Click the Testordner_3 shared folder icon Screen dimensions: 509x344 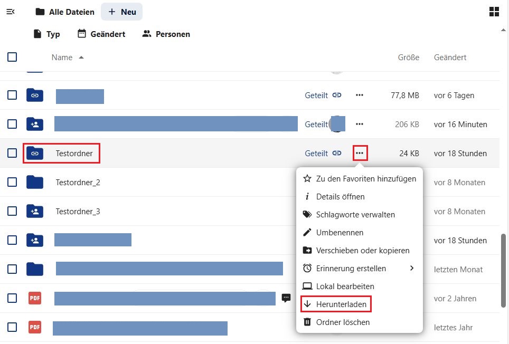click(x=35, y=211)
